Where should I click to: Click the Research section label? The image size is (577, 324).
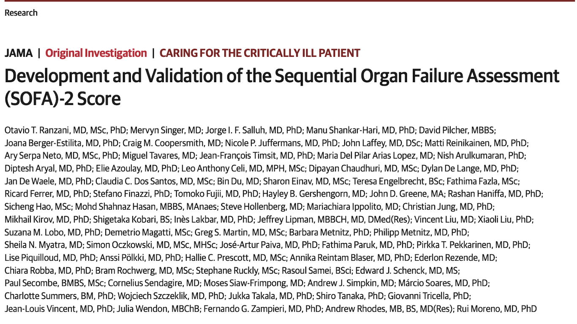(x=21, y=13)
